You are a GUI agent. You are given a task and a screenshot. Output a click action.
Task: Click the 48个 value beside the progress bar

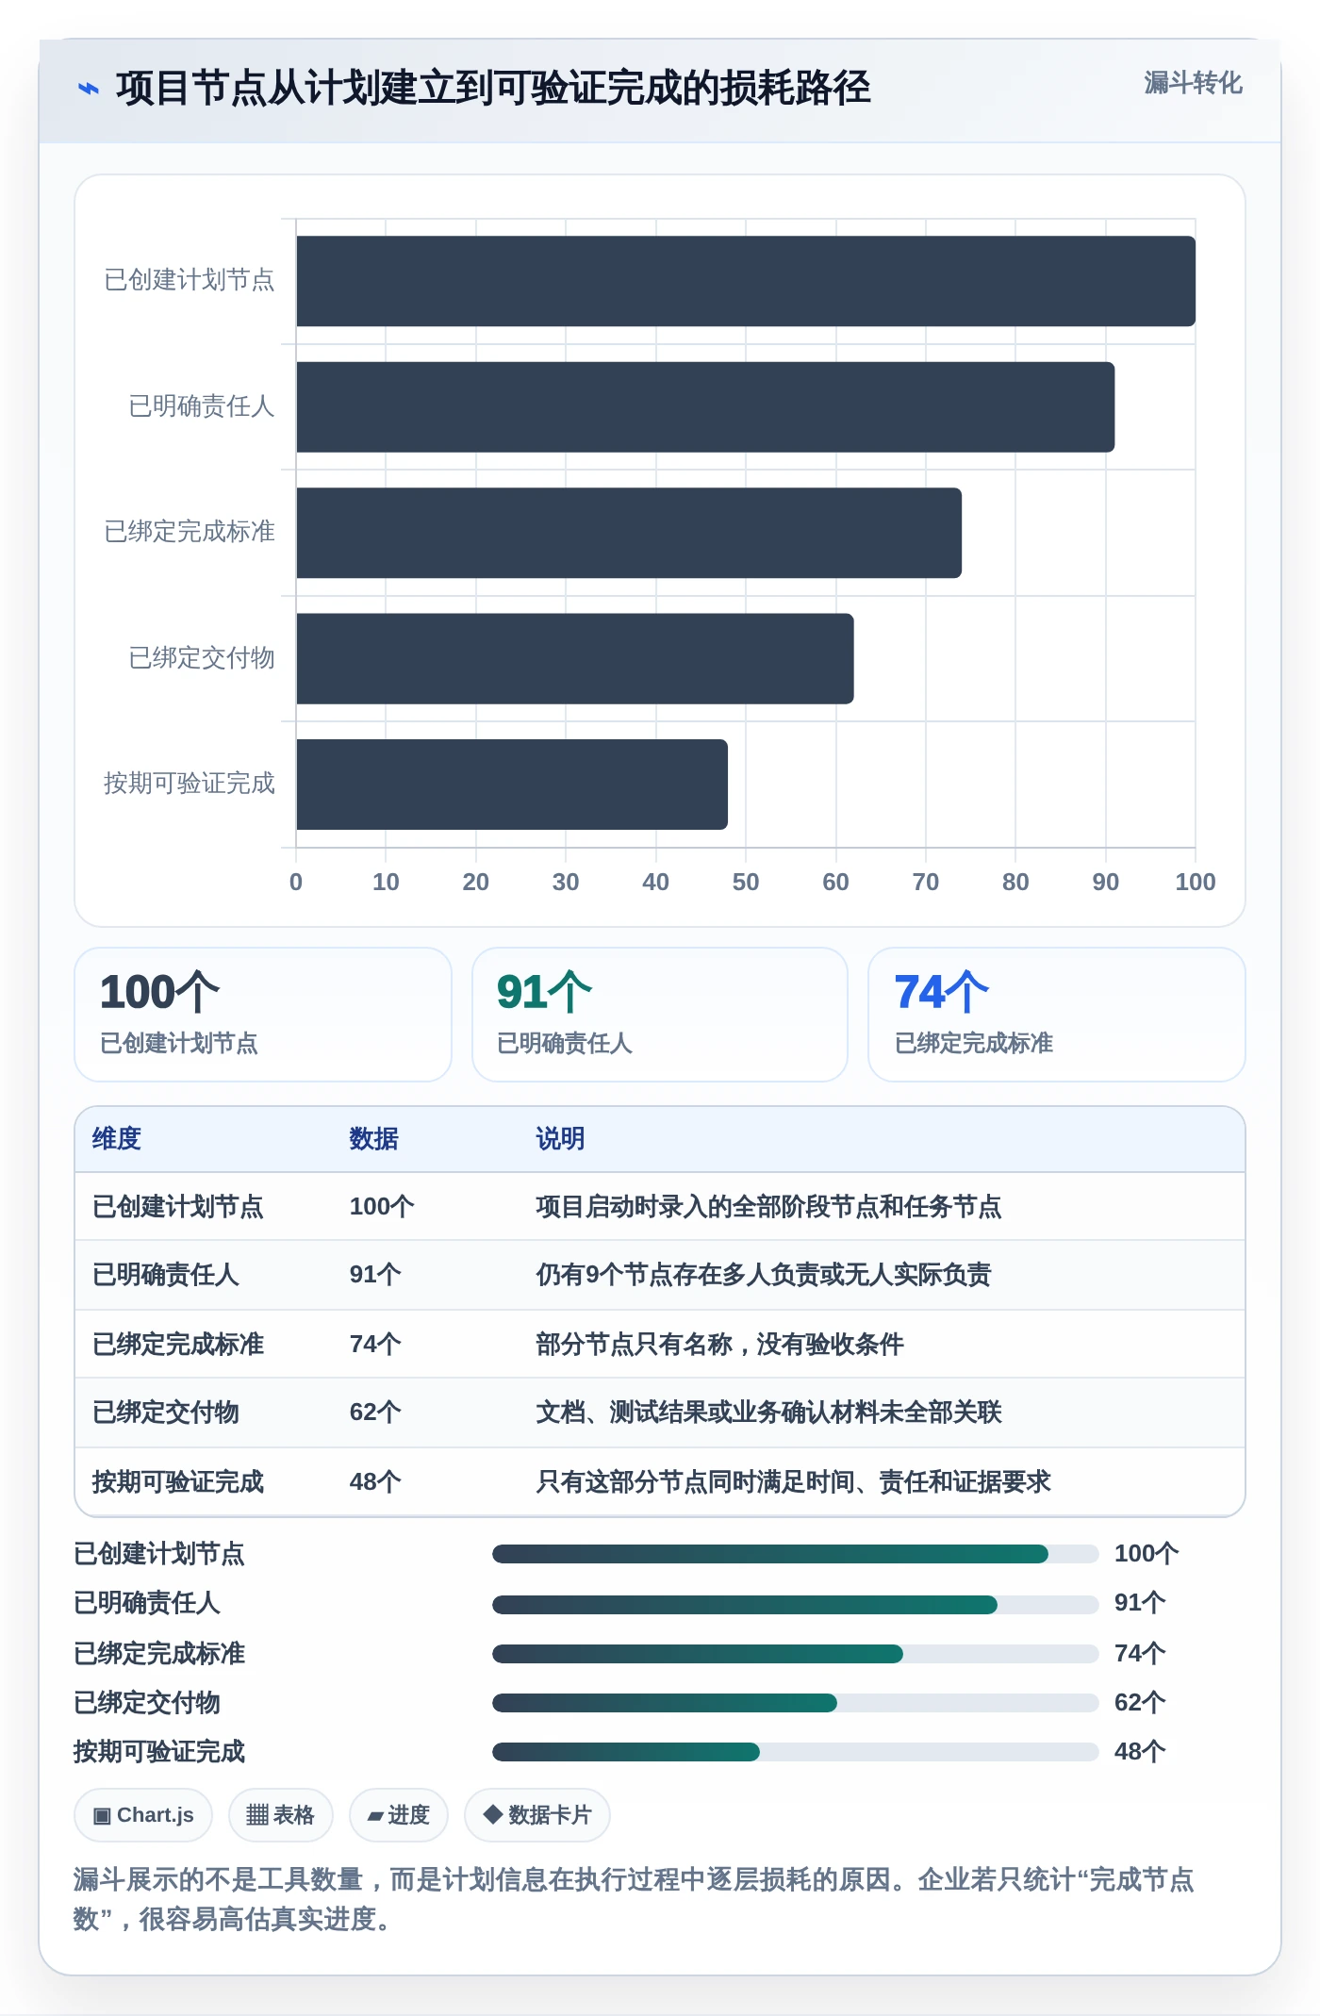1140,1751
